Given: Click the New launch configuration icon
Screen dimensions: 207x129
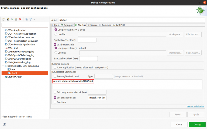Looking at the screenshot, I should coord(4,19).
